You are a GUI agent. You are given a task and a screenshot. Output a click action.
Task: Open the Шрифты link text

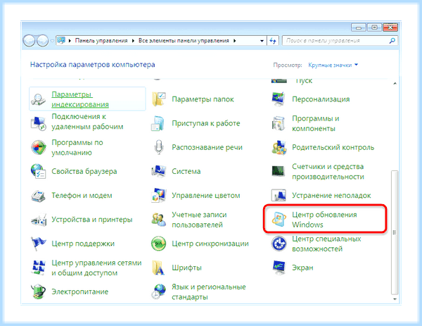(x=186, y=268)
